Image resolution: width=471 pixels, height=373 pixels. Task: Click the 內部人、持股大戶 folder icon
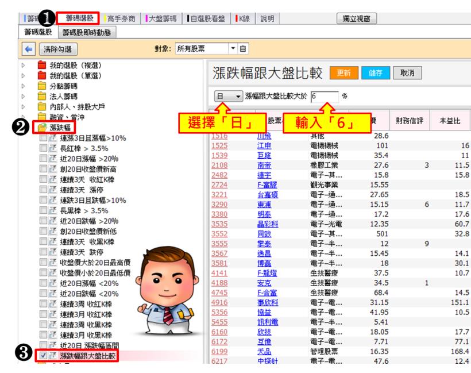41,106
